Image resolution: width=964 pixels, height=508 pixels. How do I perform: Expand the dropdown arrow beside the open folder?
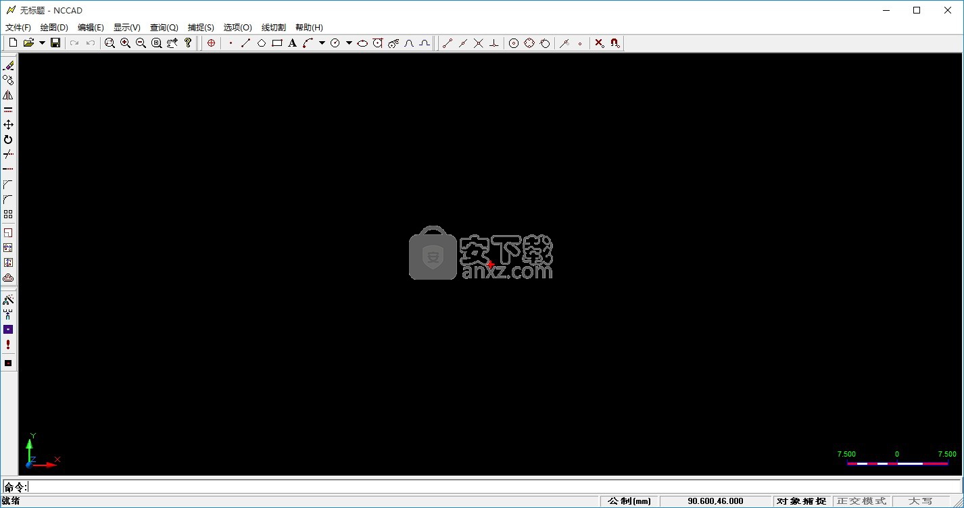coord(42,43)
